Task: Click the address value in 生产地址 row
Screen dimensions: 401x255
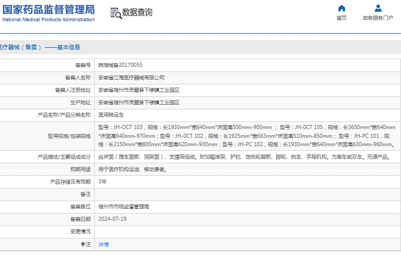Action: [139, 103]
